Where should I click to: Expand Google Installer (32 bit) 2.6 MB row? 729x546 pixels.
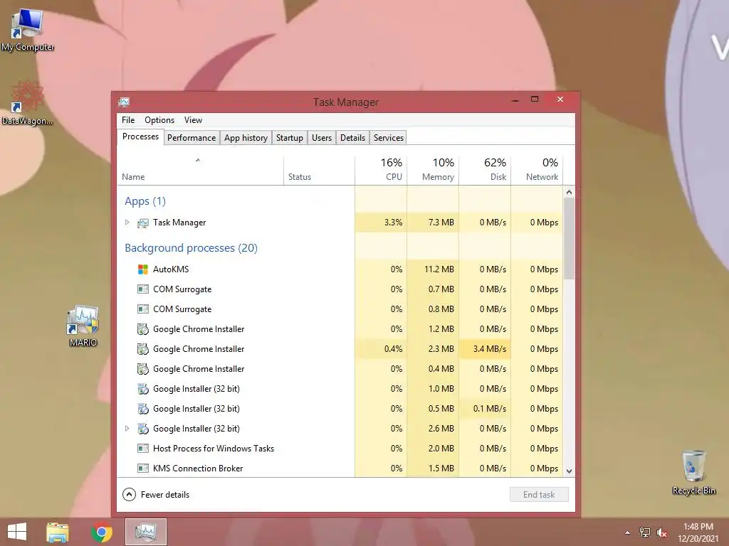point(127,429)
